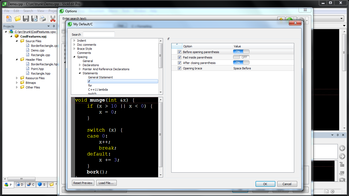Image resolution: width=349 pixels, height=196 pixels.
Task: Click the Search input field
Action: tap(99, 34)
